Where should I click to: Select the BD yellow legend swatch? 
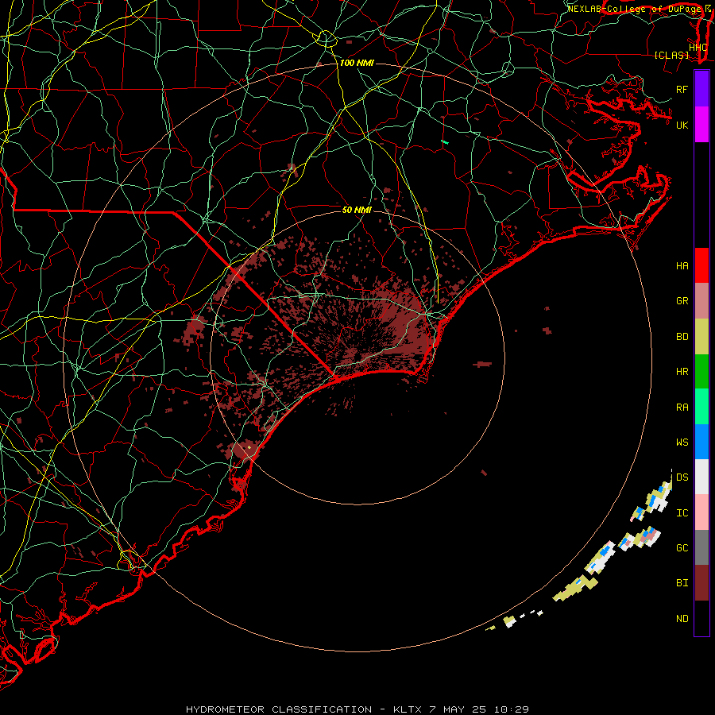coord(701,337)
